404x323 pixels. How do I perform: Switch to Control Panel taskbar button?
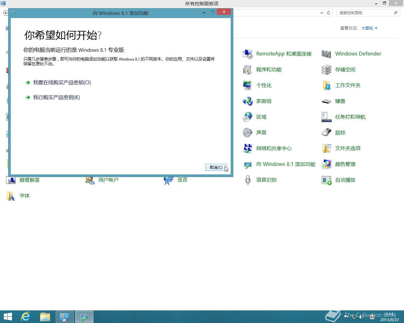[x=65, y=317]
